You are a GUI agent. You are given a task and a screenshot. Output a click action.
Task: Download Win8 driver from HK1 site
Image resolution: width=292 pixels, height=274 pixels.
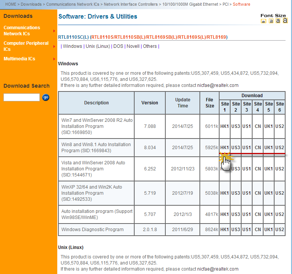tap(224, 148)
